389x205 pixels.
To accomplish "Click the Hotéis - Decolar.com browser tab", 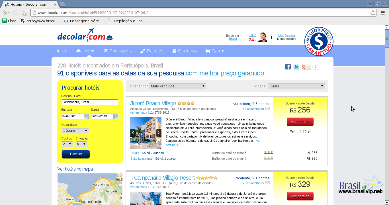I will 29,4.
